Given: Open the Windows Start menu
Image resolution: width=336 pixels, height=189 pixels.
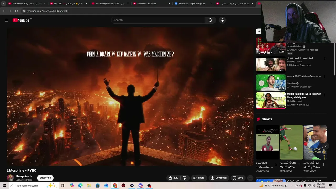Looking at the screenshot, I should (x=4, y=186).
